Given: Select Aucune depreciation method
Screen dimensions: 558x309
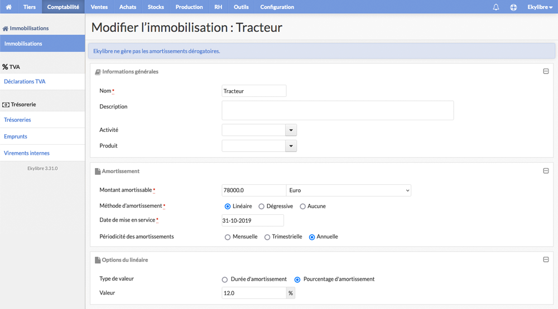Looking at the screenshot, I should tap(302, 207).
